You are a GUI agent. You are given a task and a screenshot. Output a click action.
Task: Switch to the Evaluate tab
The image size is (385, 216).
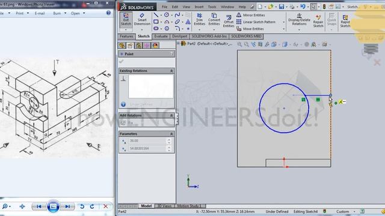coord(161,36)
